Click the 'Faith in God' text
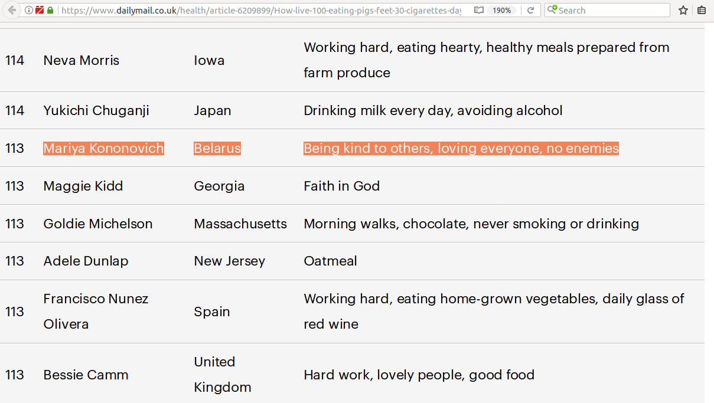The height and width of the screenshot is (403, 714). [341, 186]
